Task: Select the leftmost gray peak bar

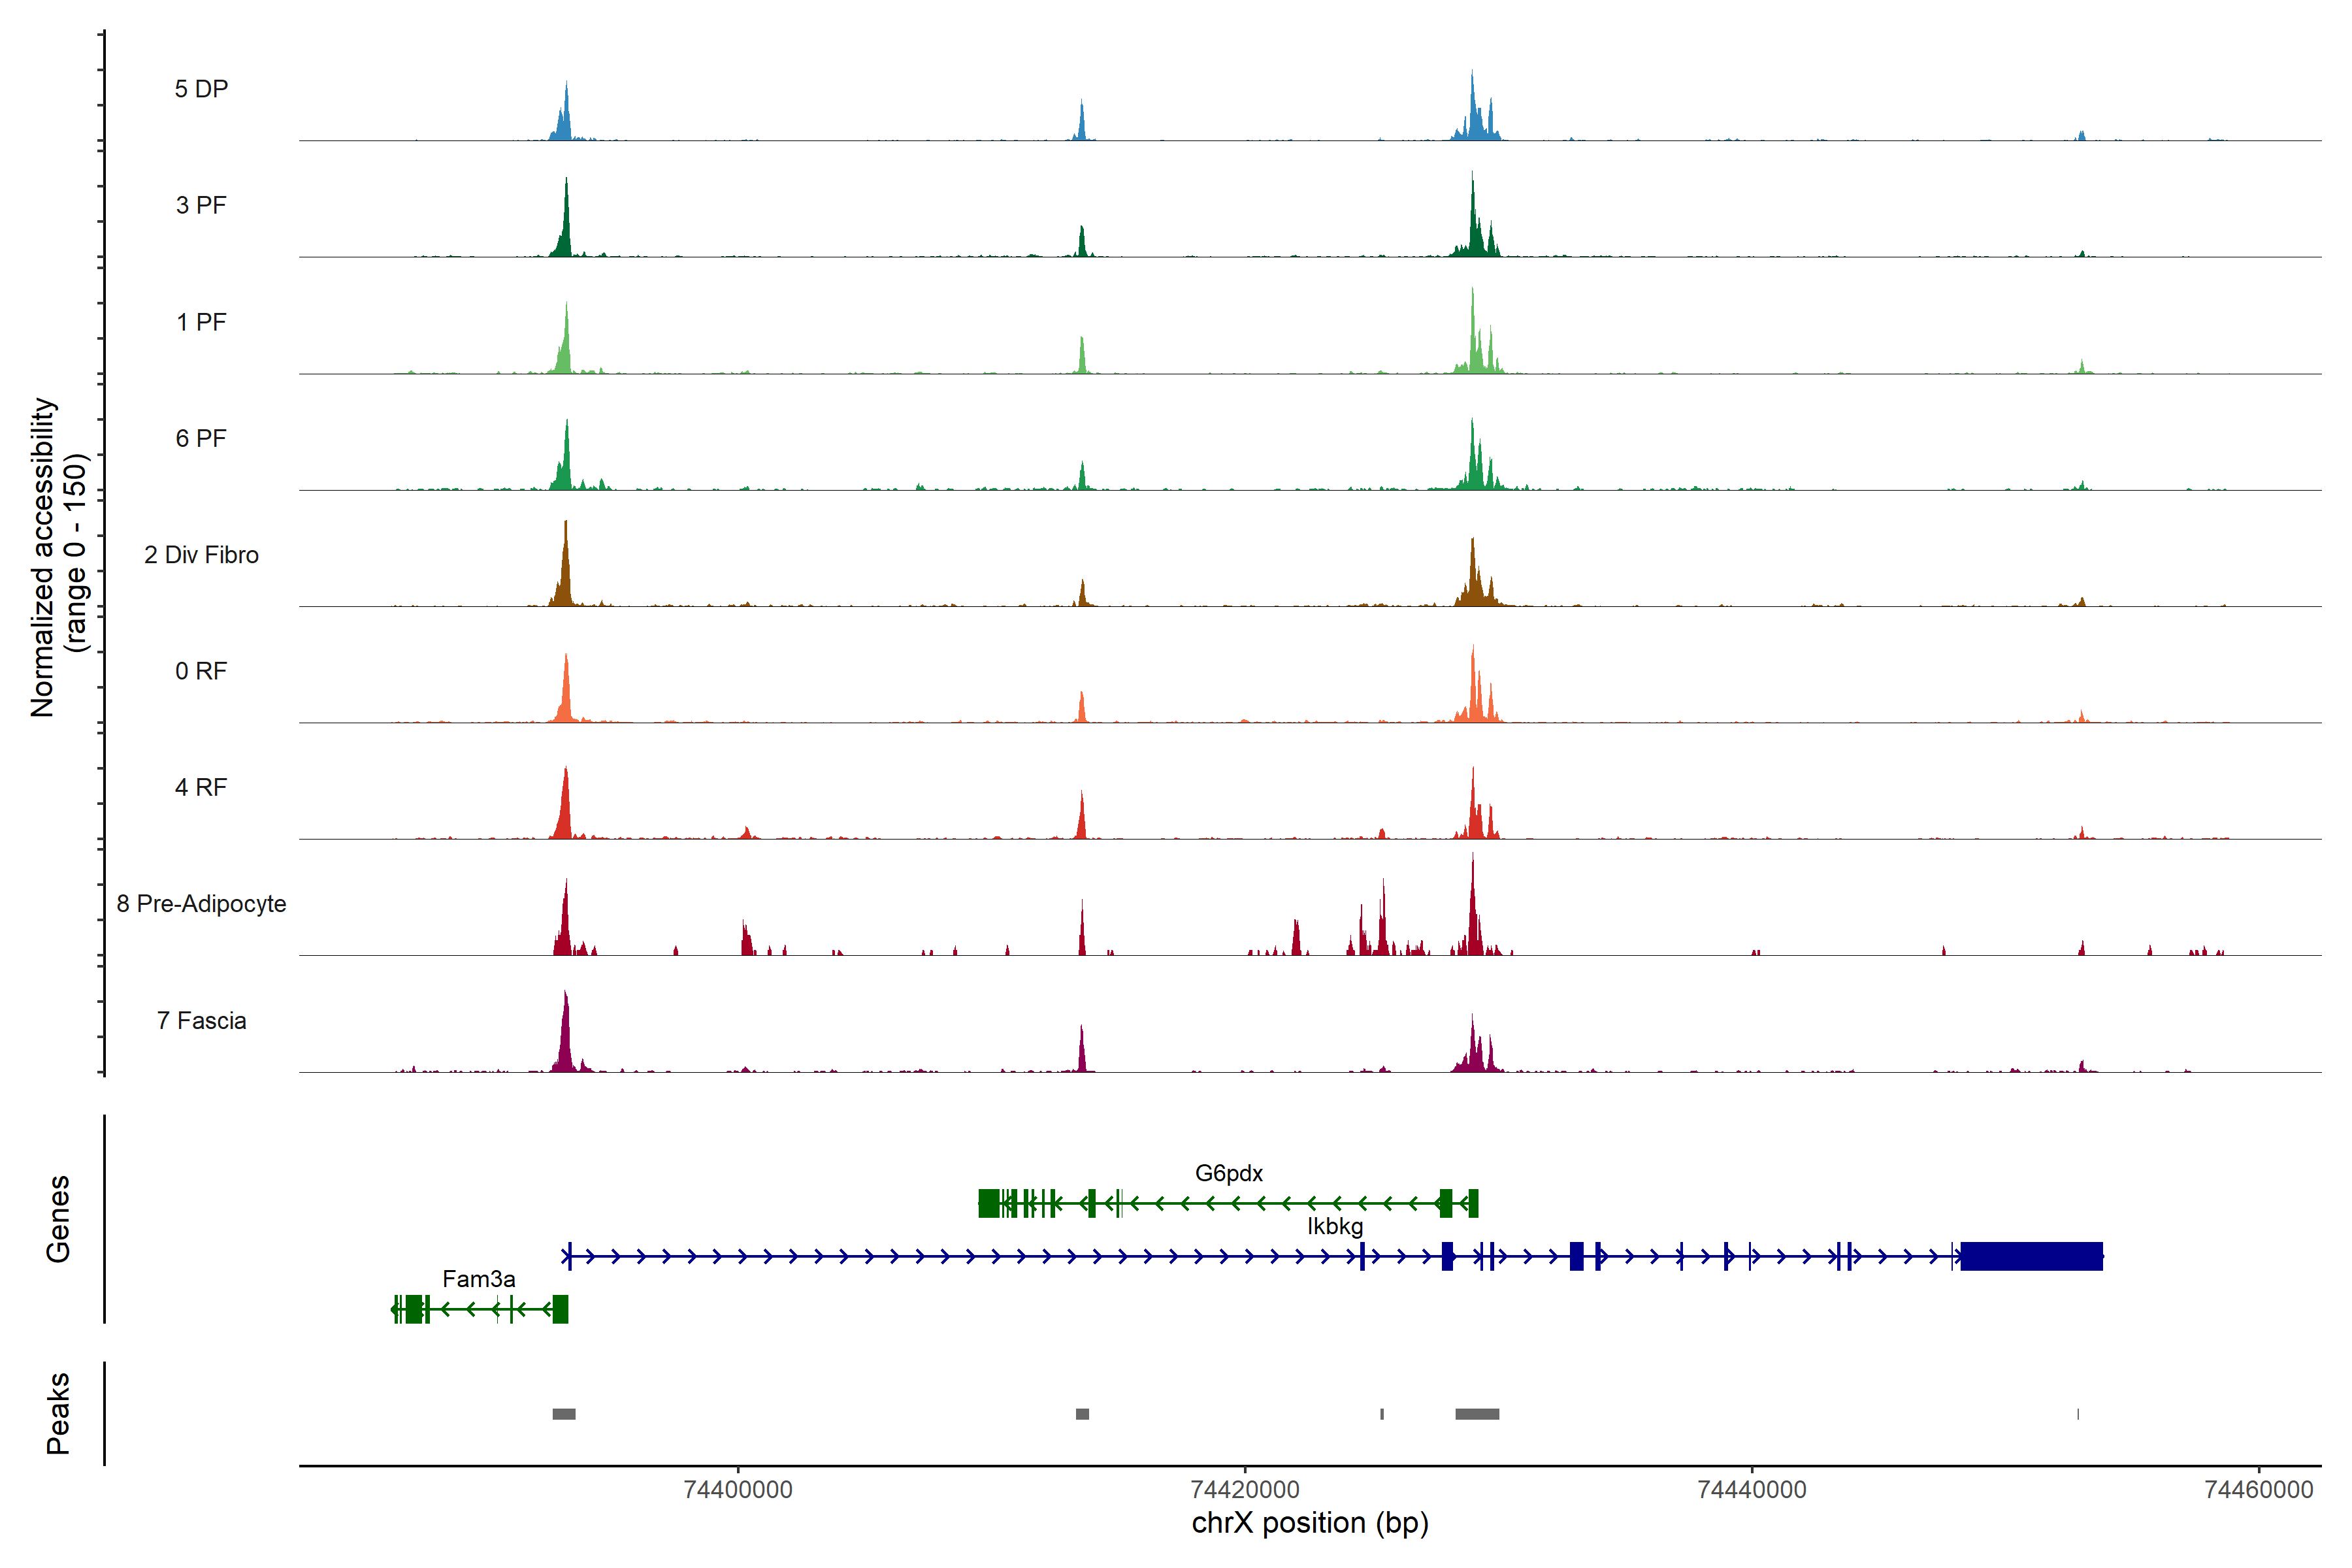Action: click(x=564, y=1414)
